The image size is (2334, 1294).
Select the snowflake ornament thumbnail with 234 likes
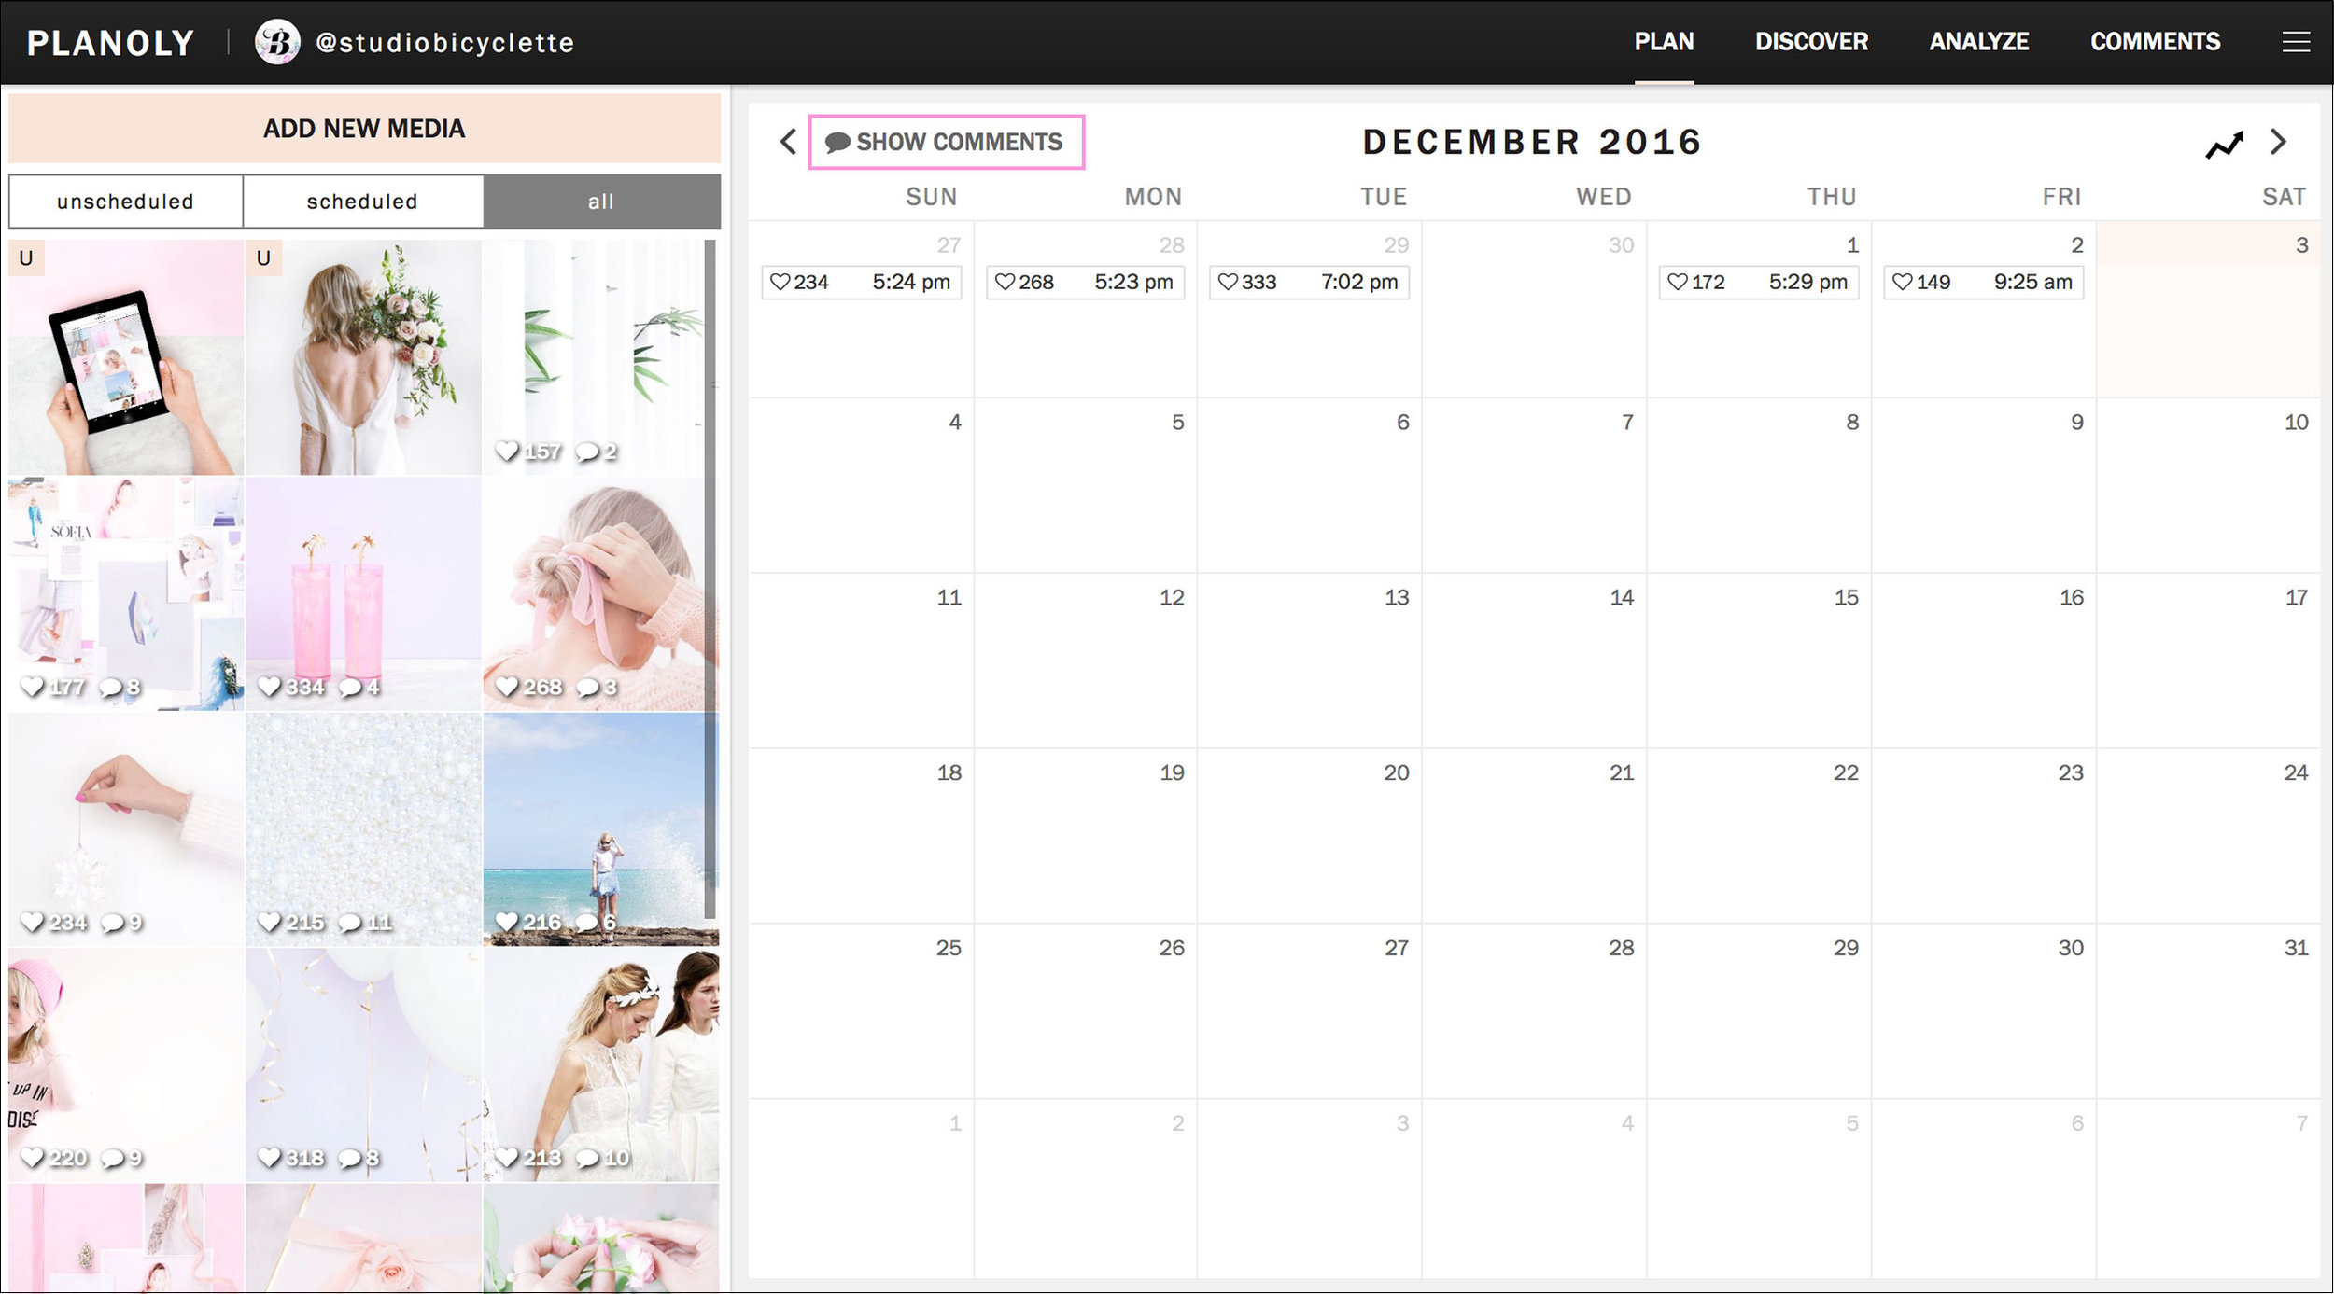(x=126, y=830)
